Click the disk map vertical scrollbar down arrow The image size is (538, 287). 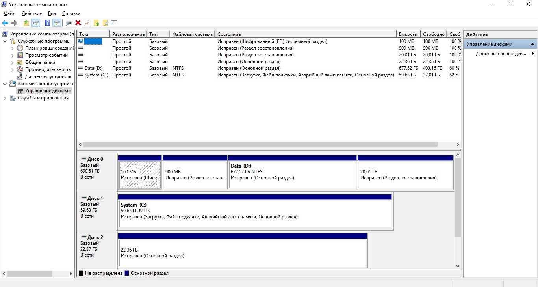tap(458, 266)
